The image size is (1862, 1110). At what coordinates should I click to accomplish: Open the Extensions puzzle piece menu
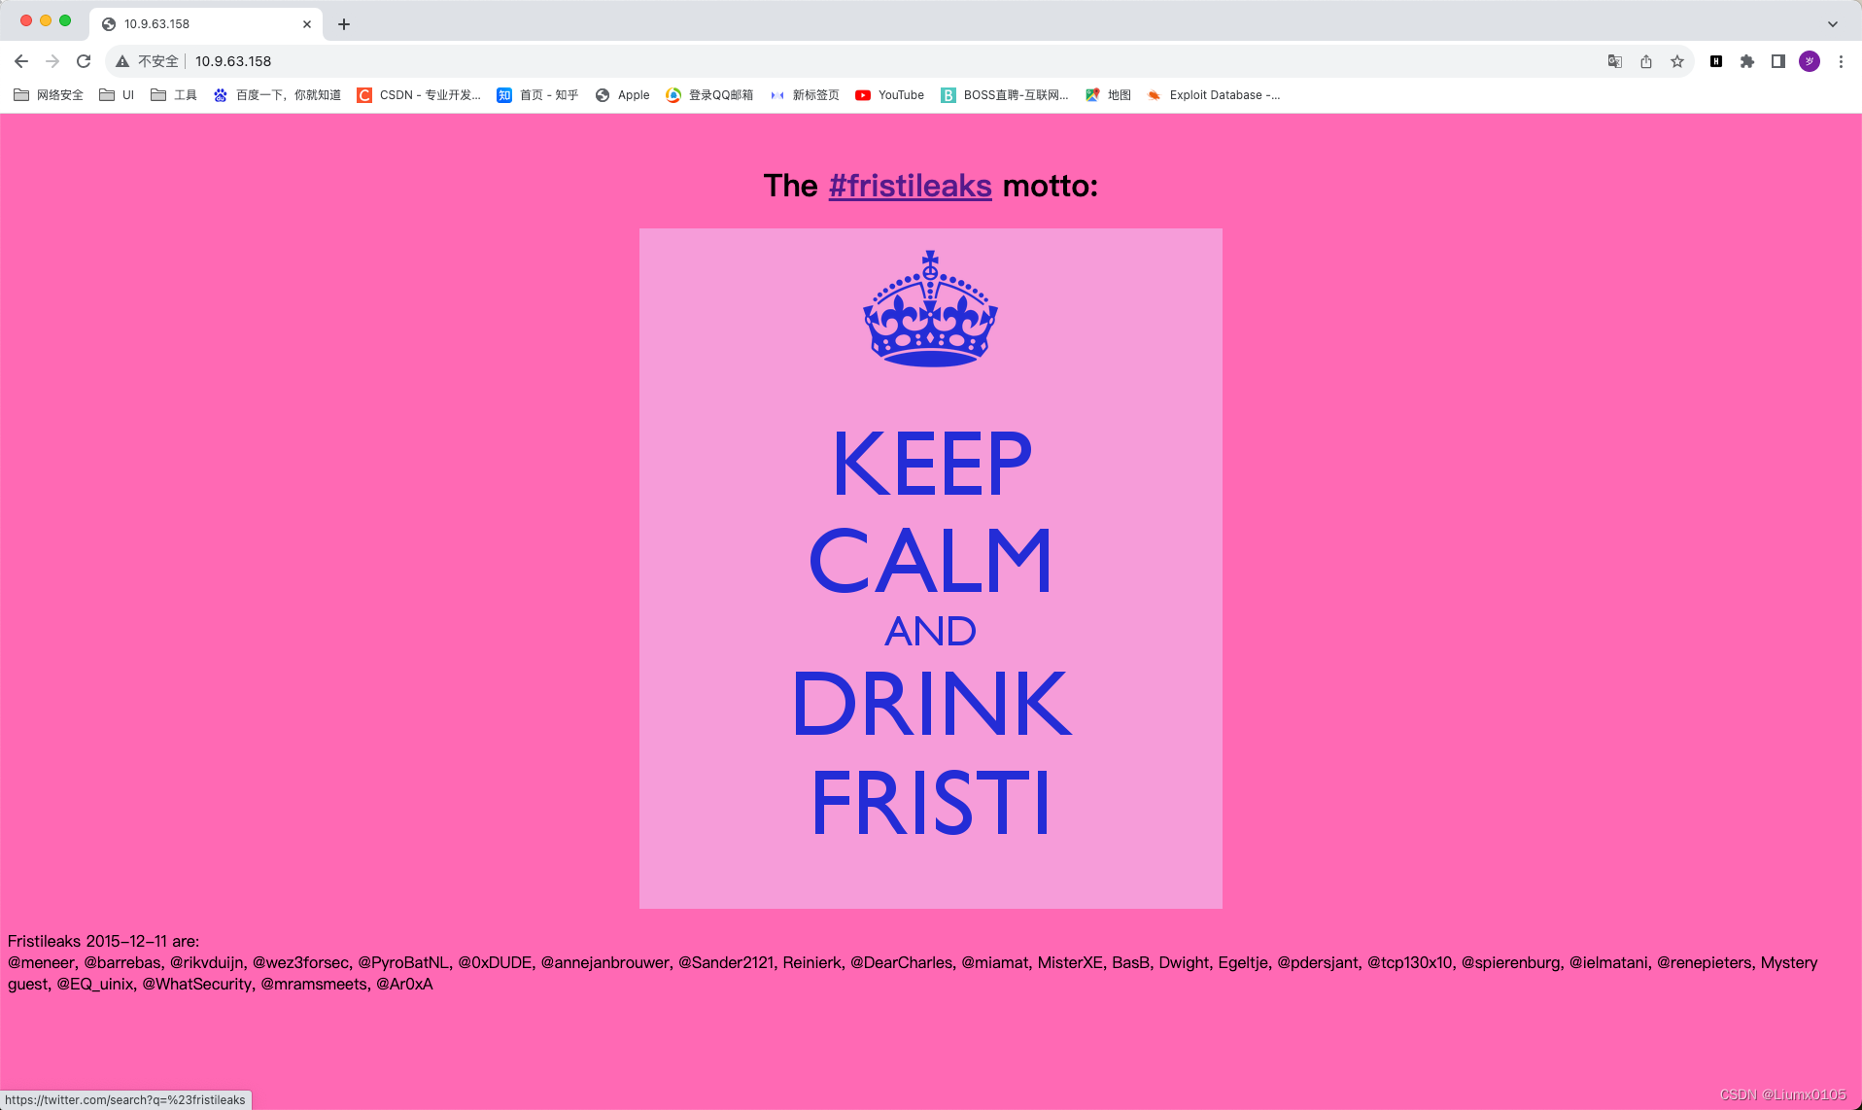click(1747, 61)
